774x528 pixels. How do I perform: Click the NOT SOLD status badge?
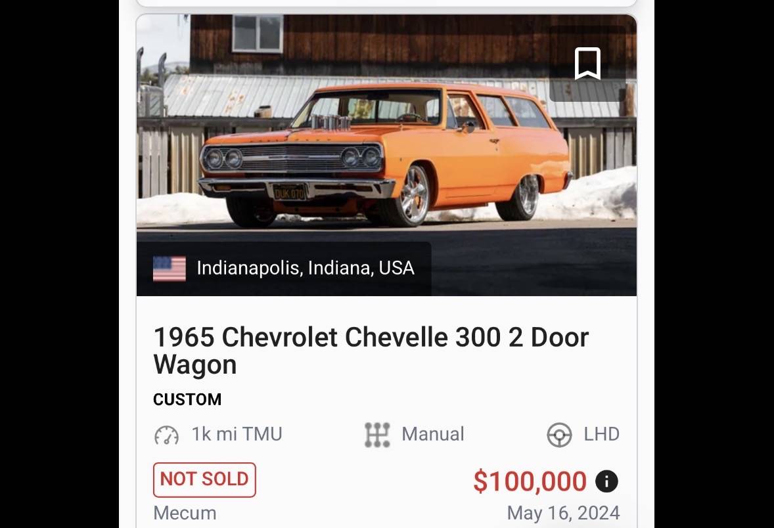point(204,480)
